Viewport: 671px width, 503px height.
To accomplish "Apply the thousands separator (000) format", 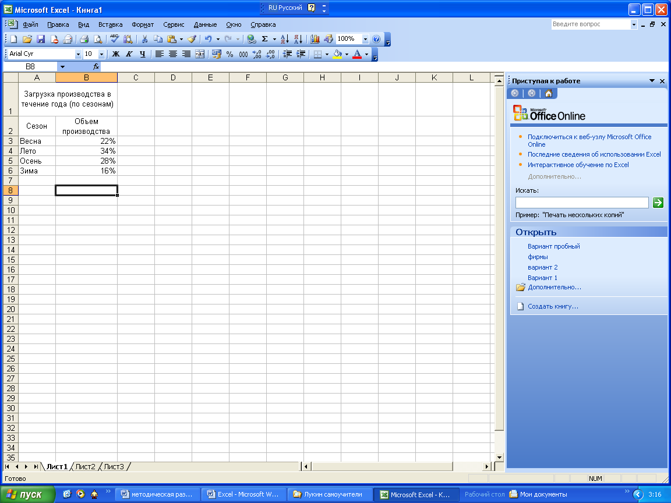I will click(243, 54).
